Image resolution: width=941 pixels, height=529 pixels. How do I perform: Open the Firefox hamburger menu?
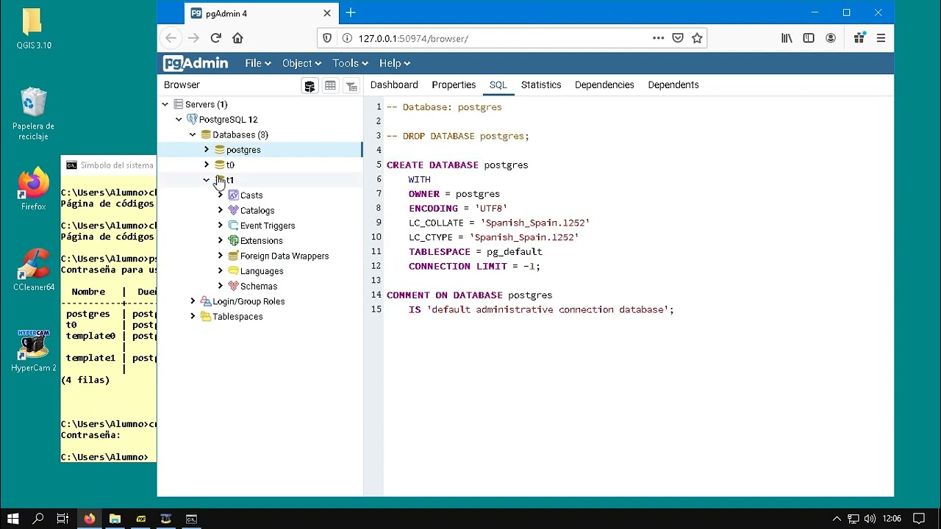pos(881,38)
